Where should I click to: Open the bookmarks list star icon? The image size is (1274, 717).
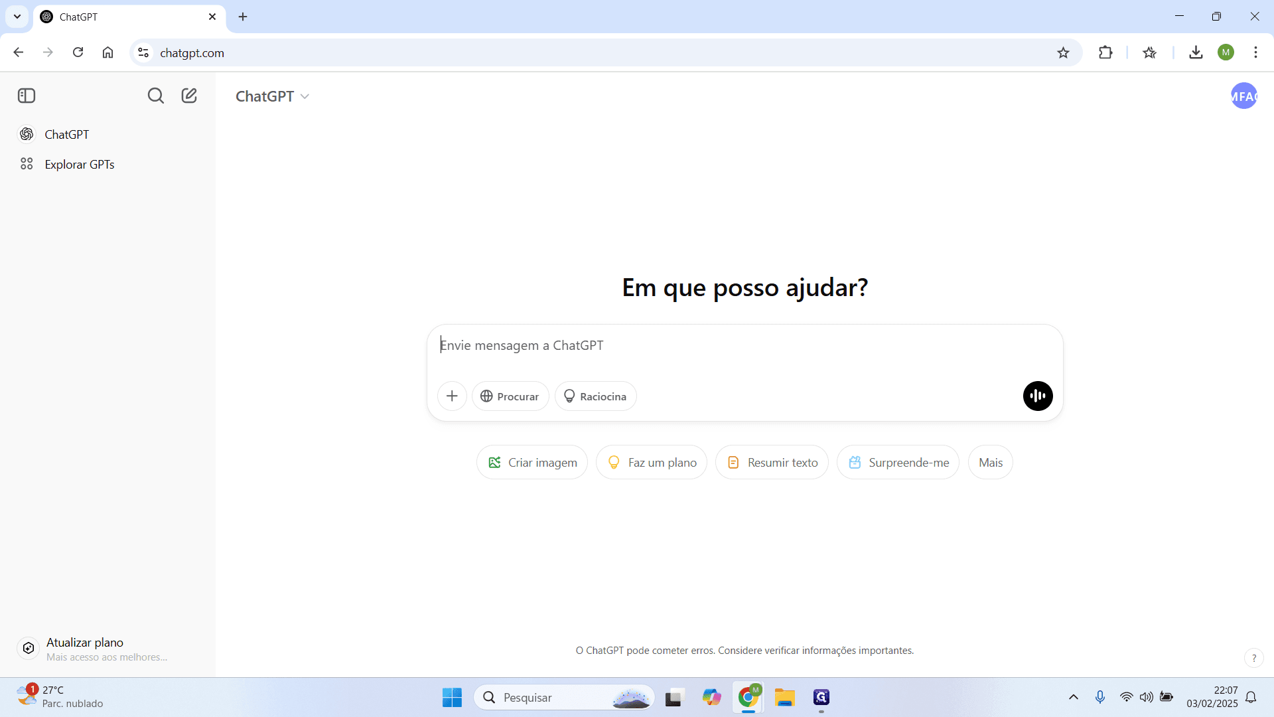tap(1150, 52)
